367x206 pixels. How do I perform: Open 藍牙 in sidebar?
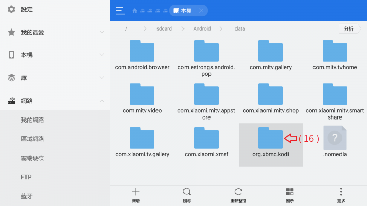tap(27, 196)
